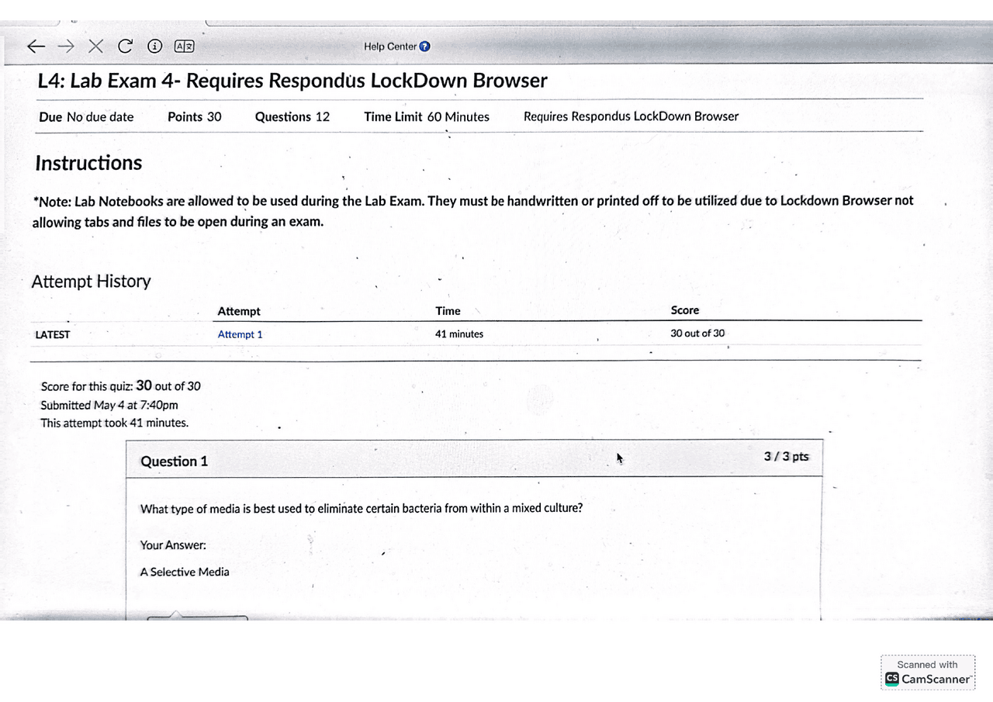Viewport: 993px width, 702px height.
Task: Click the Attempt column header
Action: pyautogui.click(x=239, y=311)
